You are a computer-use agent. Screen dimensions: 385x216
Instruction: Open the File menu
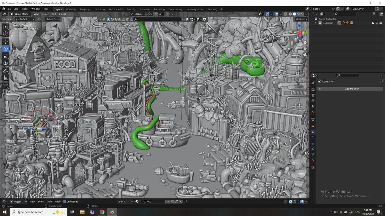point(9,9)
